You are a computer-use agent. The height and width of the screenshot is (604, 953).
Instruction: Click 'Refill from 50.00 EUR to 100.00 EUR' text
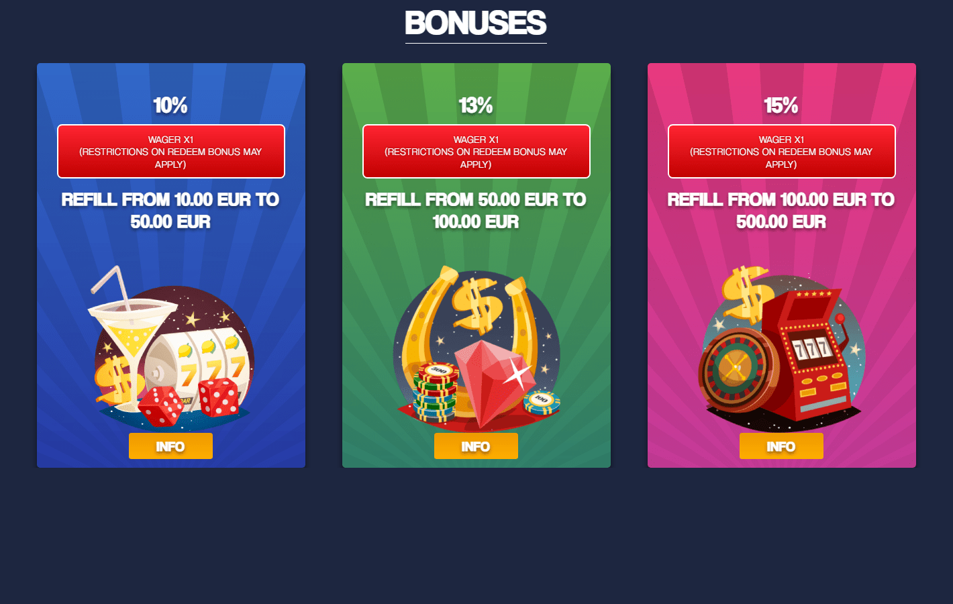pos(476,210)
